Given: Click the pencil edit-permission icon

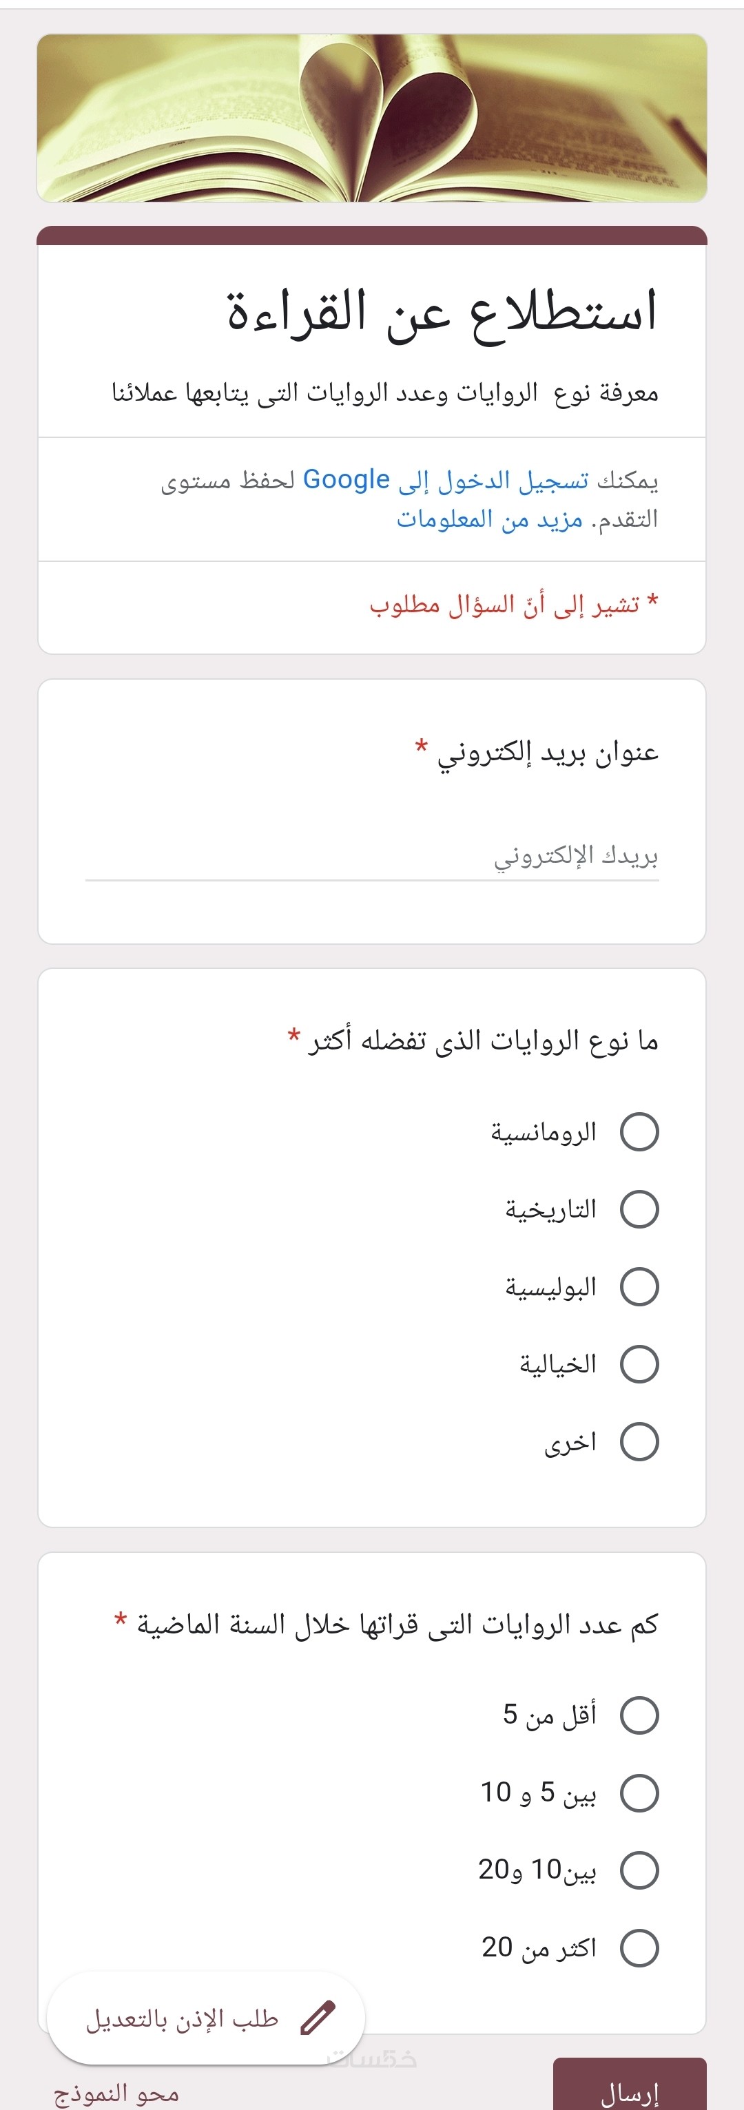Looking at the screenshot, I should pos(318,2018).
